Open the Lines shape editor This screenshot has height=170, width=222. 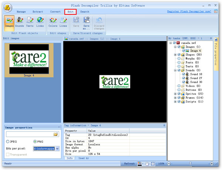tap(63, 22)
